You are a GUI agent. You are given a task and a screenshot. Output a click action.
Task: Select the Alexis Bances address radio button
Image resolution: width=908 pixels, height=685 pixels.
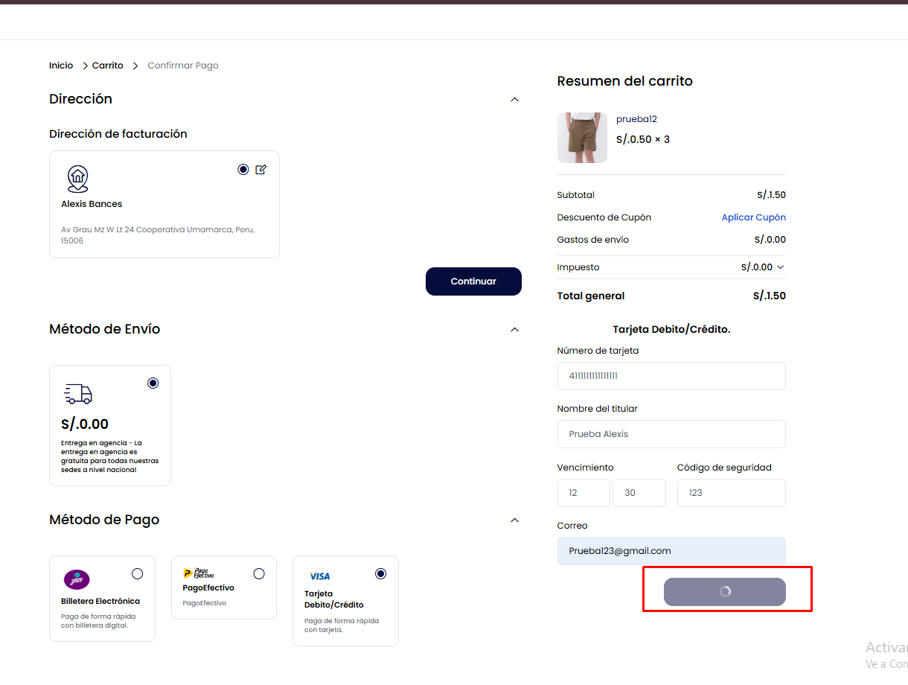tap(243, 170)
